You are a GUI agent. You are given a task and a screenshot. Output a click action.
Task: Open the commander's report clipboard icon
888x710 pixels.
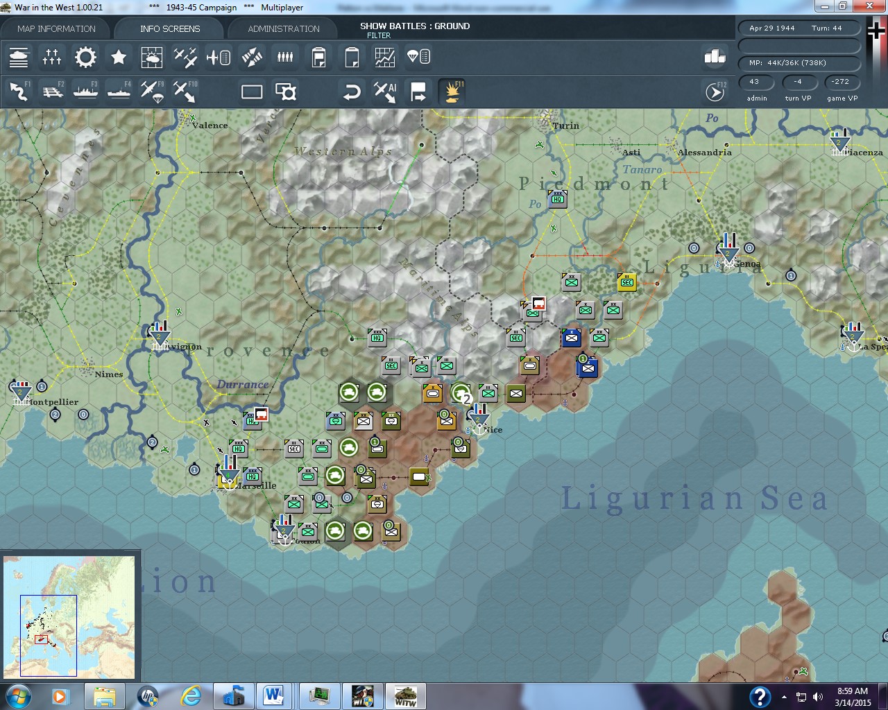[318, 57]
